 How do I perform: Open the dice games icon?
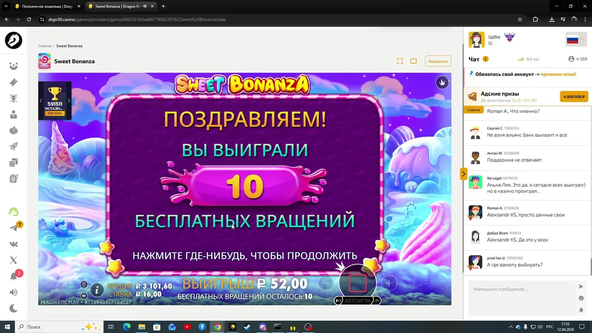point(13,162)
